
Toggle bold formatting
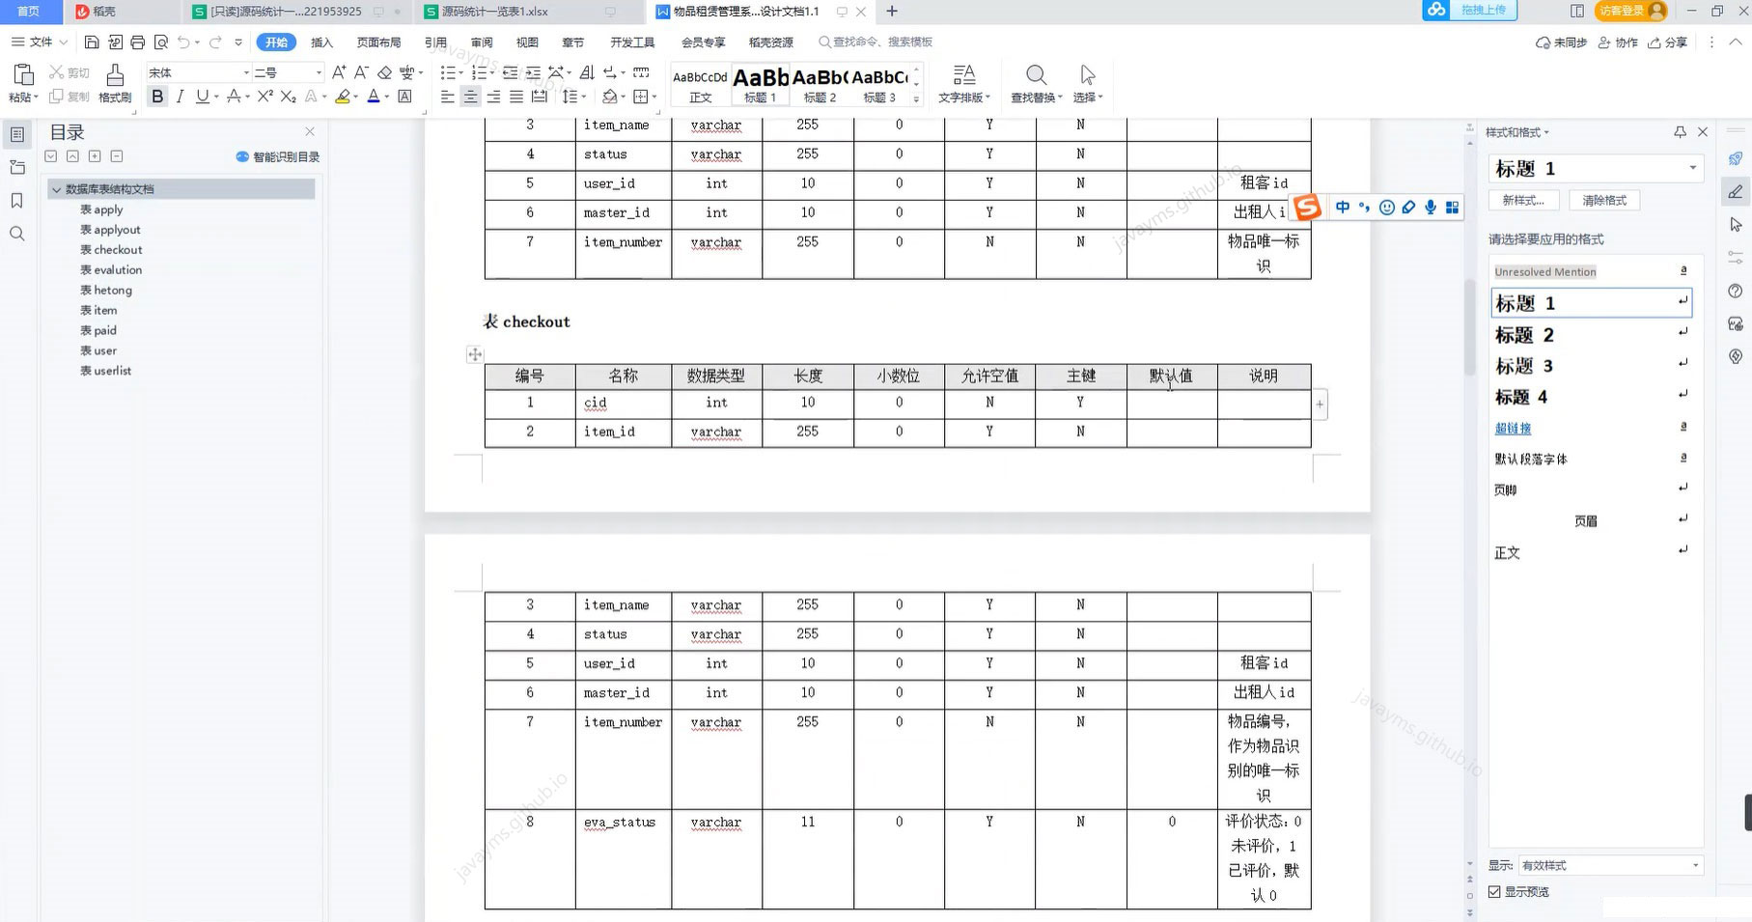pyautogui.click(x=157, y=97)
